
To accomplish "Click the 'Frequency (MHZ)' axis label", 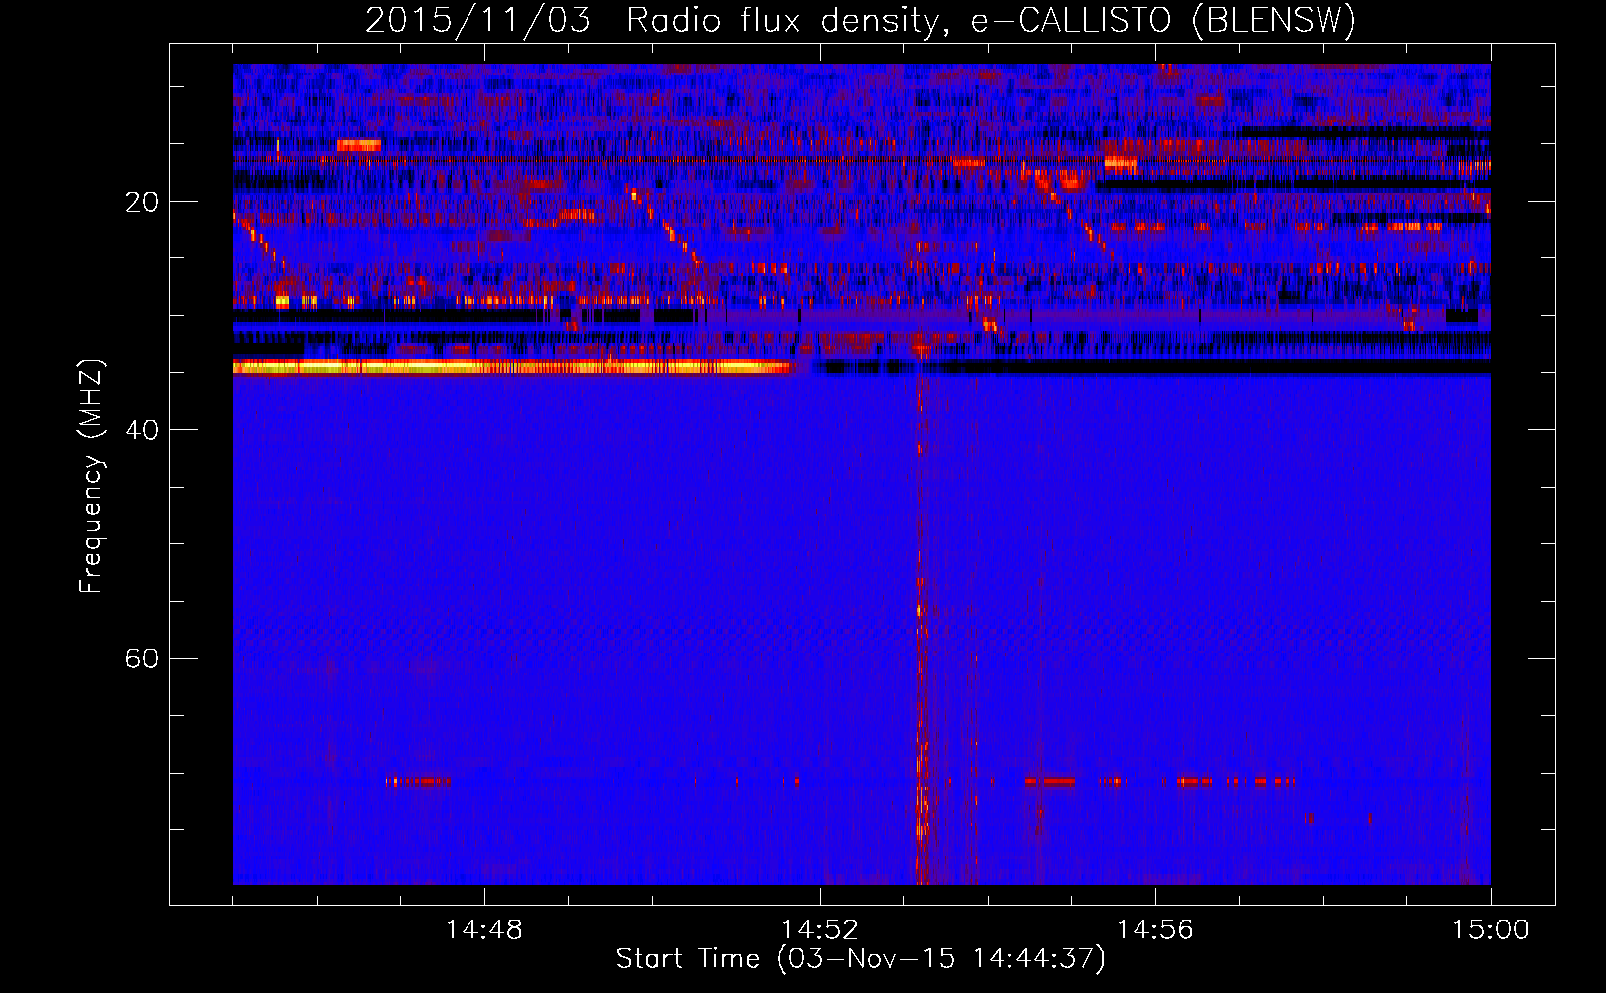I will [91, 477].
